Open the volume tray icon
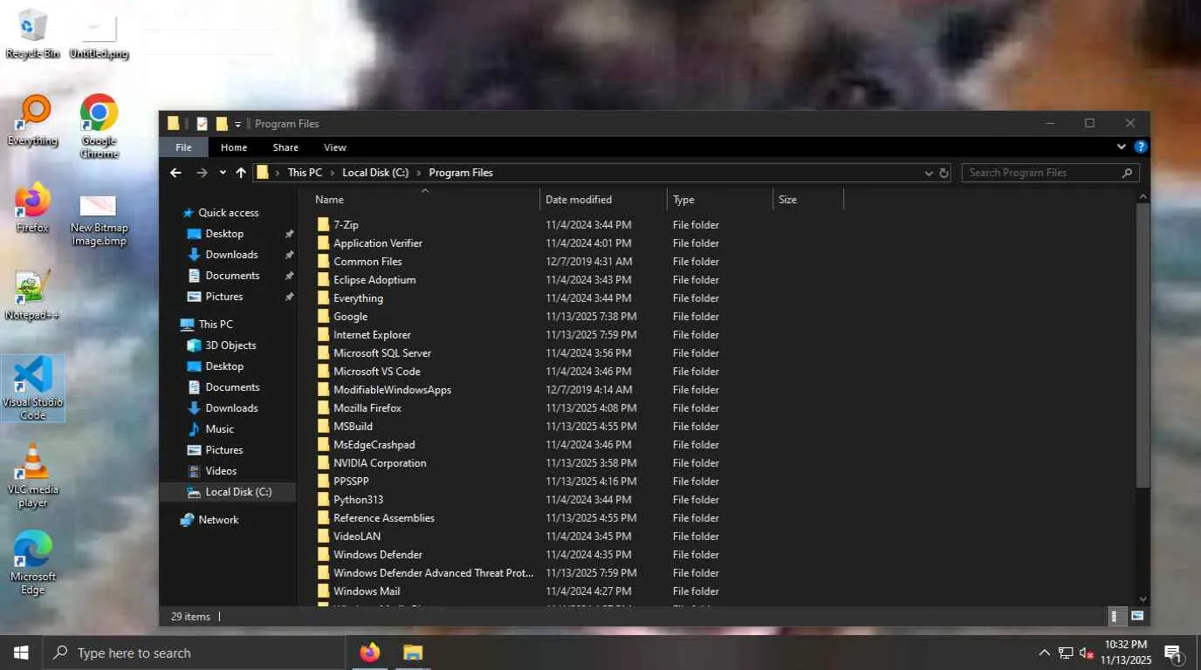Viewport: 1201px width, 670px height. (1087, 653)
